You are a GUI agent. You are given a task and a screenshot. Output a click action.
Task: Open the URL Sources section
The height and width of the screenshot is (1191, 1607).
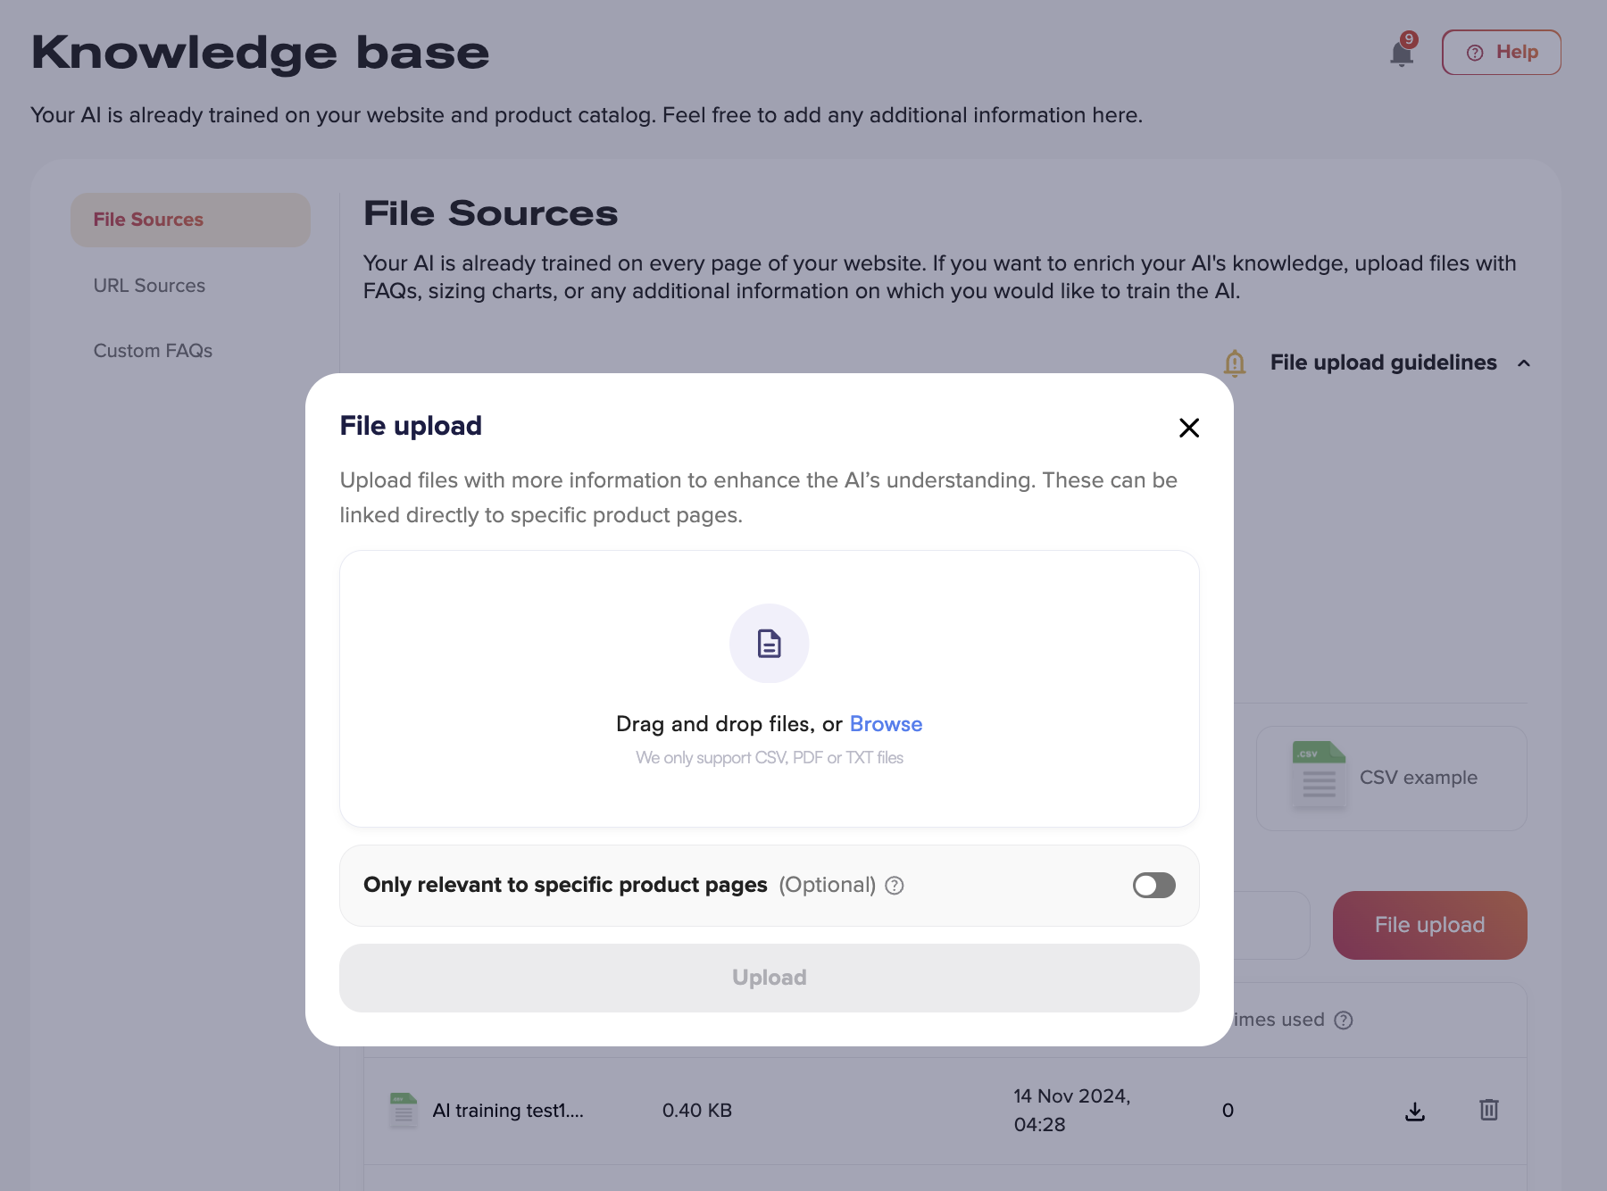pyautogui.click(x=149, y=286)
